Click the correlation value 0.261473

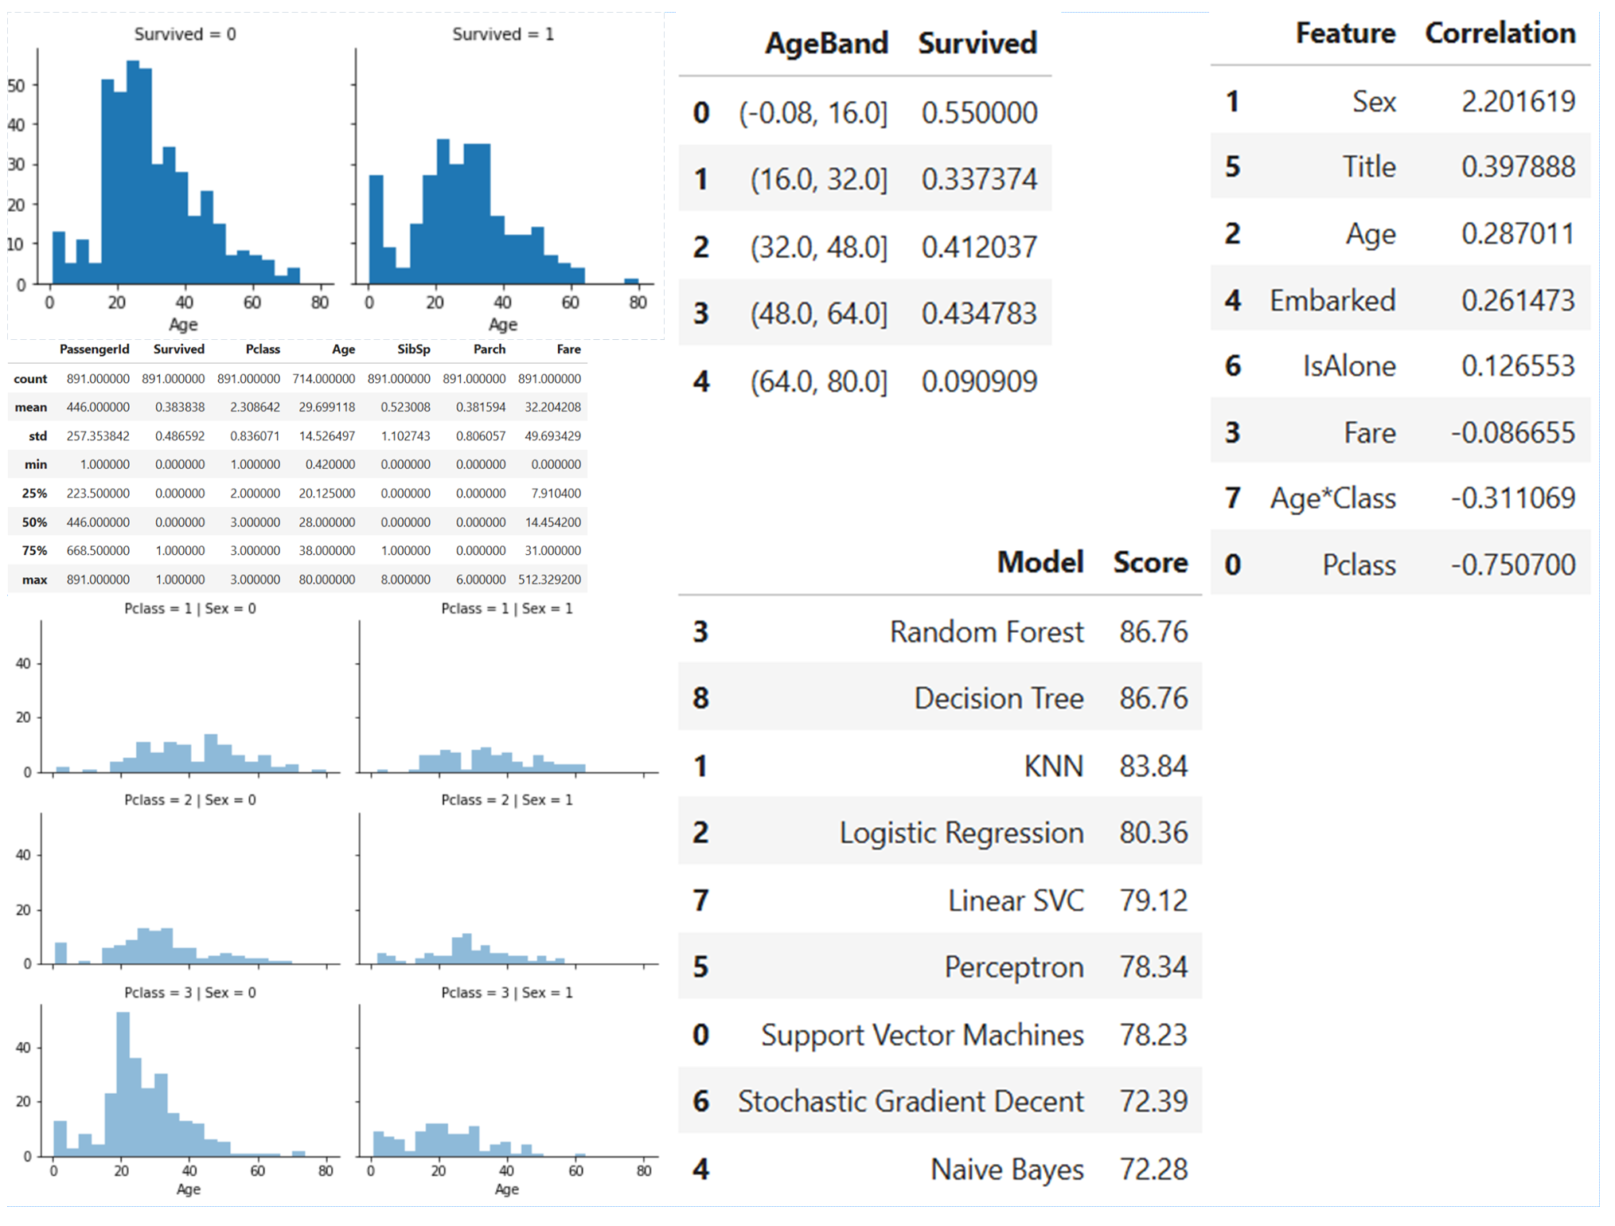tap(1518, 300)
